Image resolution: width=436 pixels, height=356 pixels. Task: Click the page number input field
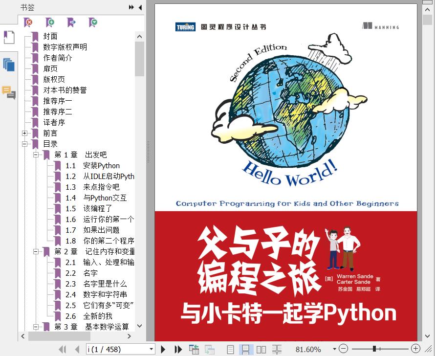[117, 349]
